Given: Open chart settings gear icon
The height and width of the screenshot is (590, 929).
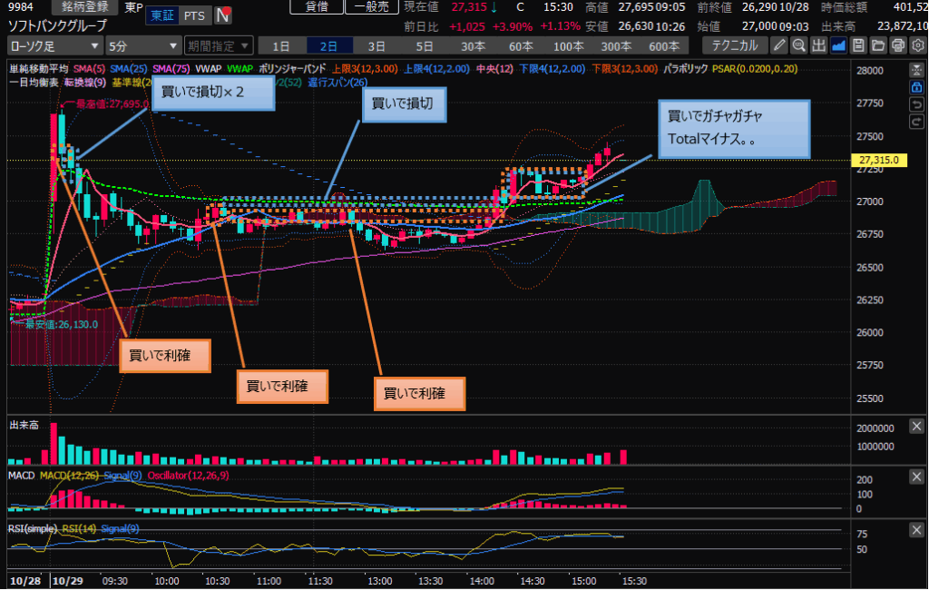Looking at the screenshot, I should coord(917,44).
